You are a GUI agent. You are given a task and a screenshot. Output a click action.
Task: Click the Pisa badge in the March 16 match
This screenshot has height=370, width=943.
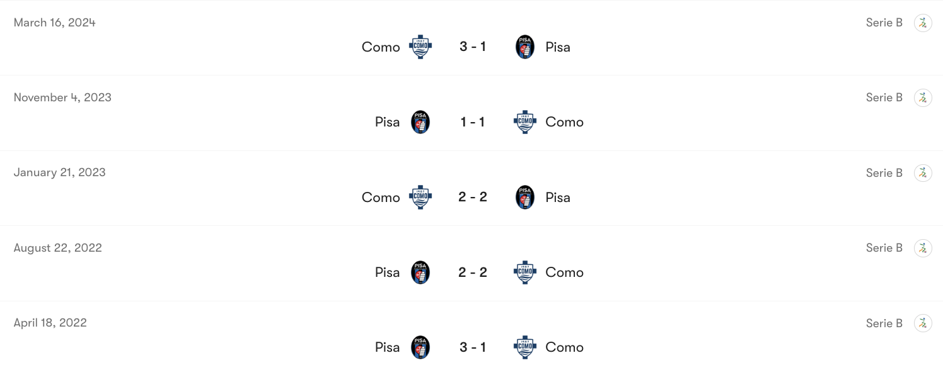524,47
